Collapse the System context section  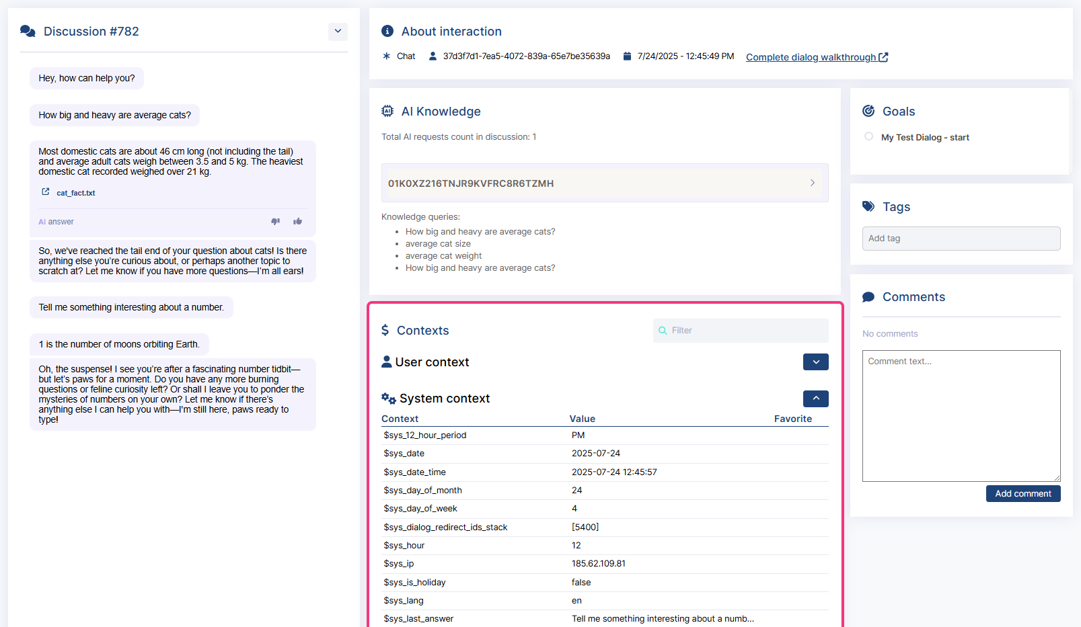coord(815,399)
